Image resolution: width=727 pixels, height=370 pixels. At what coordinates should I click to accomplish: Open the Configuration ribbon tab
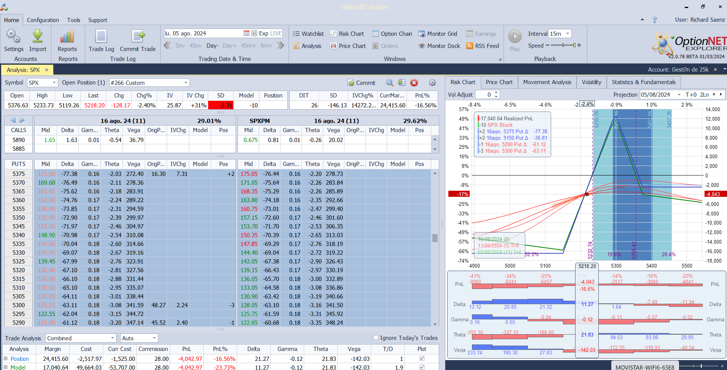click(43, 20)
